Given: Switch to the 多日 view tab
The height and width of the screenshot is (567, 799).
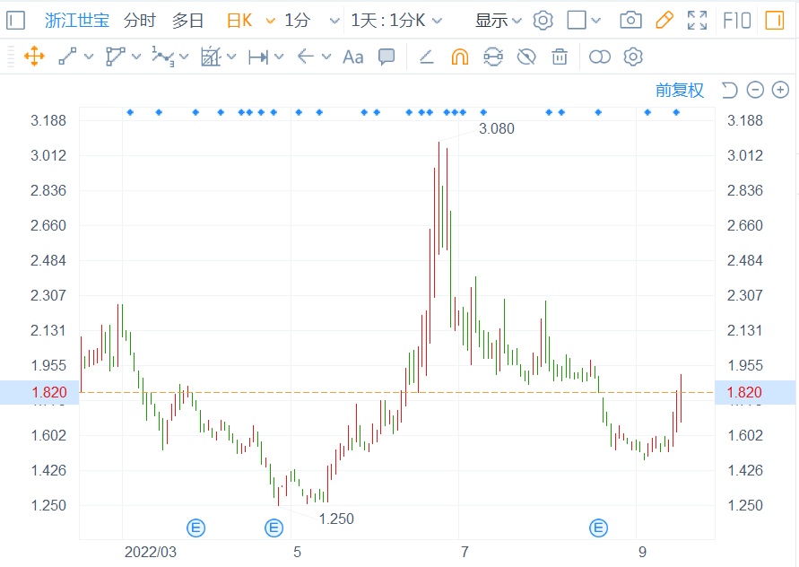Looking at the screenshot, I should (x=187, y=21).
